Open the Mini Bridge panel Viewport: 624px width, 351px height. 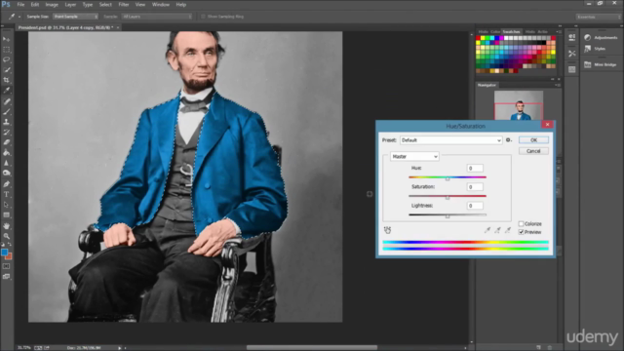601,64
